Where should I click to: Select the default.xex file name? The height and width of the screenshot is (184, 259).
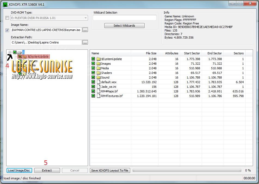click(109, 82)
